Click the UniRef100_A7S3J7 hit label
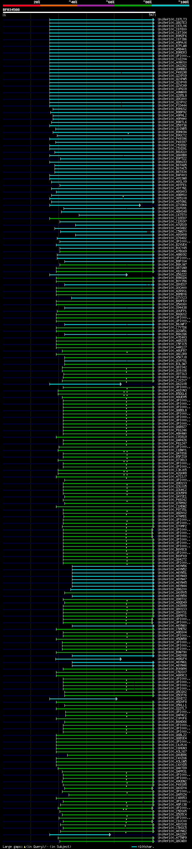The width and height of the screenshot is (192, 849). (x=172, y=476)
